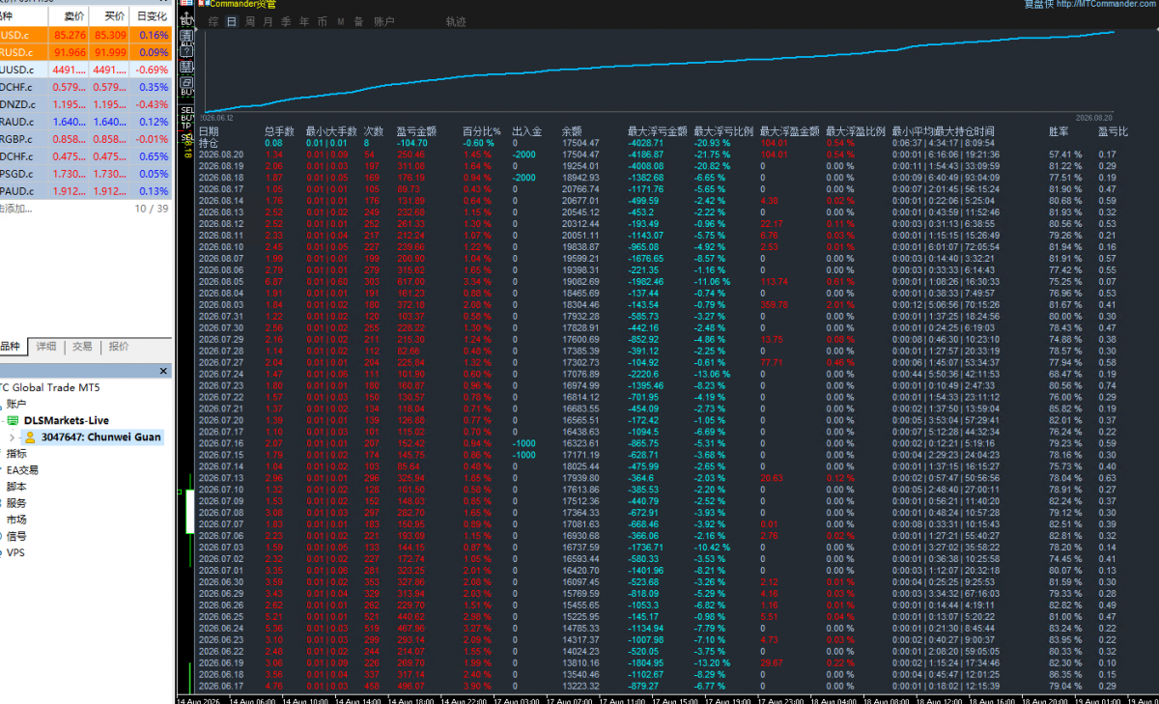This screenshot has height=704, width=1159.
Task: Click the 百分比% column header
Action: (x=481, y=130)
